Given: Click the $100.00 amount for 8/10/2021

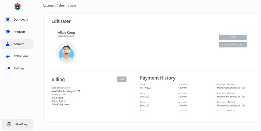Looking at the screenshot, I should coord(183,106).
